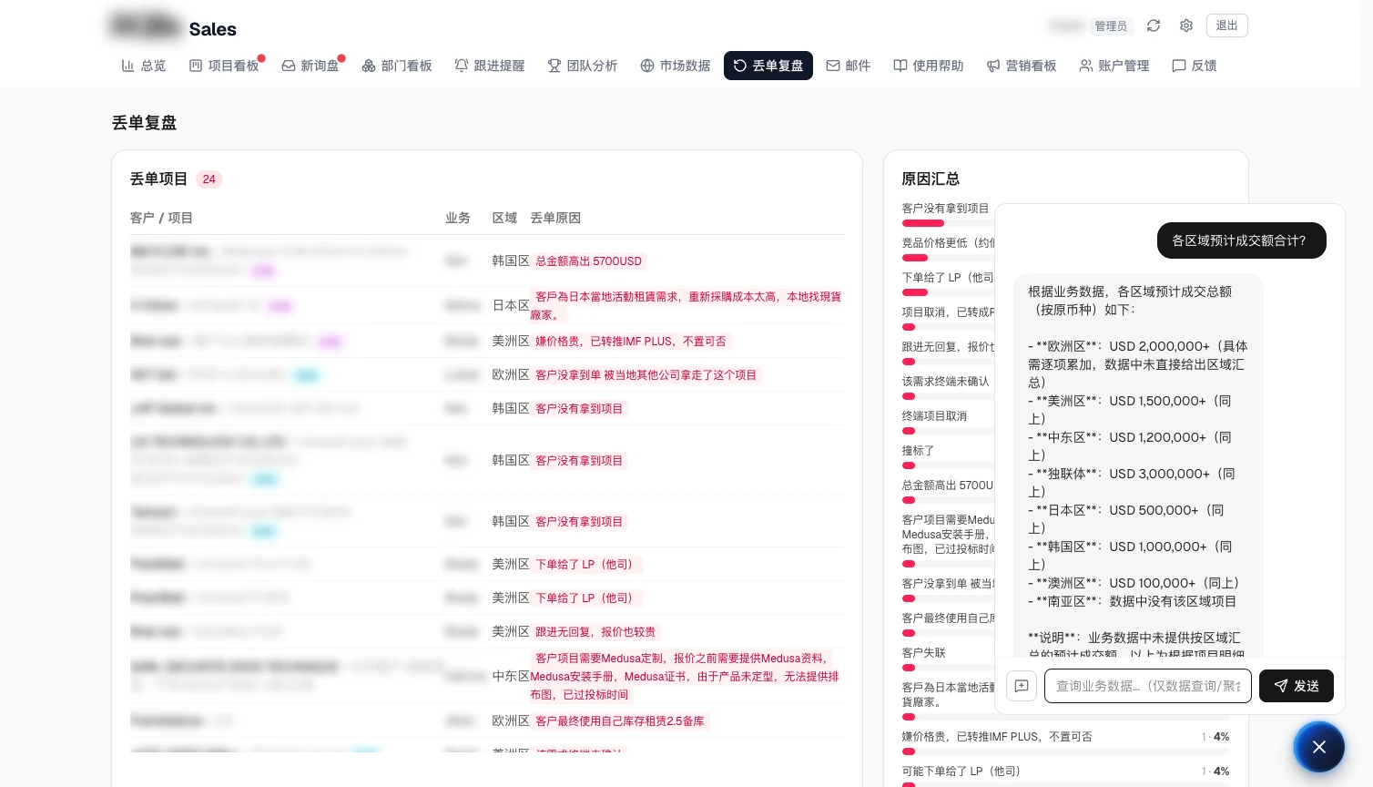Click the 各区域预计成交额合计? chat message bubble
Viewport: 1373px width, 787px height.
tap(1242, 240)
